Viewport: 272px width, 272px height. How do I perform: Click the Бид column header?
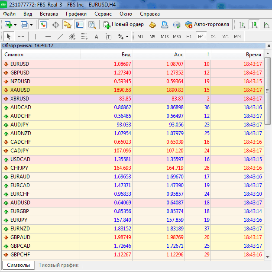pyautogui.click(x=107, y=55)
